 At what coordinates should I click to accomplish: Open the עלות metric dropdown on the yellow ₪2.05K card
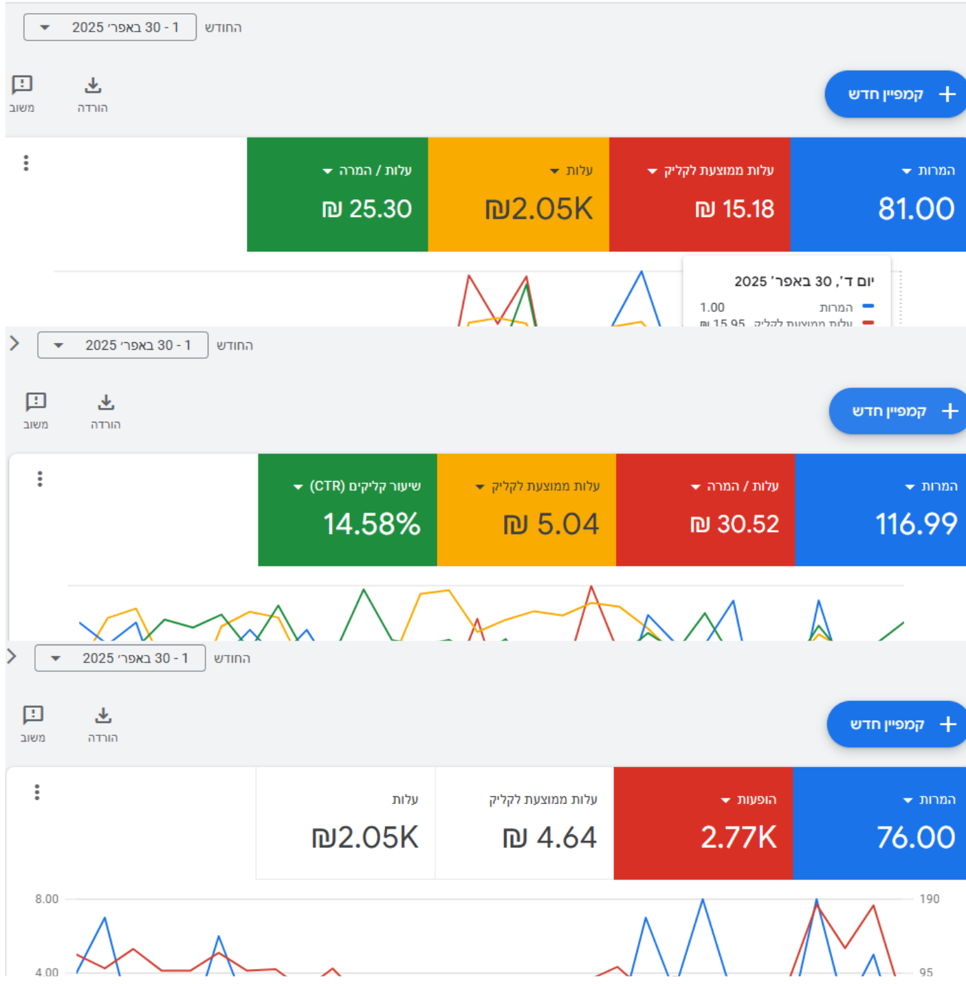tap(571, 170)
